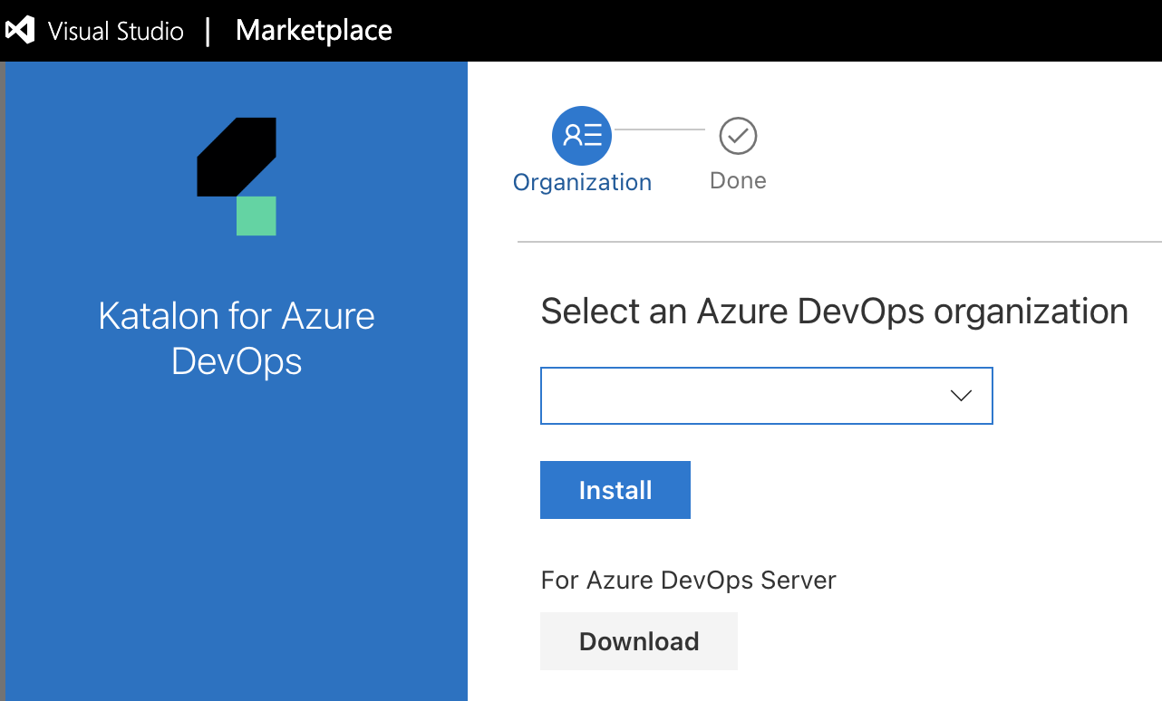This screenshot has height=701, width=1162.
Task: Expand the organization list using chevron arrow
Action: coord(961,396)
